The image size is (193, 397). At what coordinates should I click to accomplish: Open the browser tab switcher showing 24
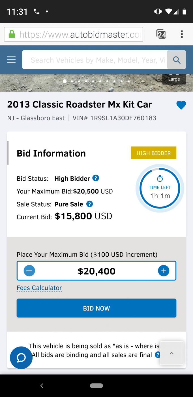coord(161,34)
